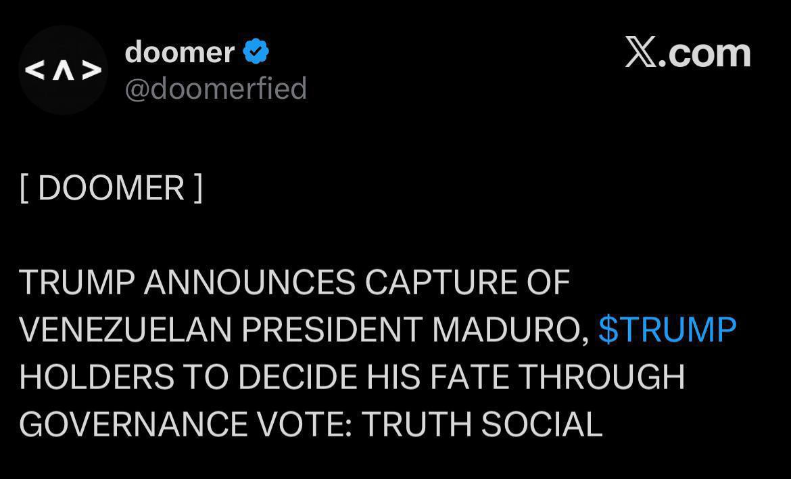Click the blue verified checkmark badge
Image resolution: width=791 pixels, height=479 pixels.
pyautogui.click(x=256, y=52)
